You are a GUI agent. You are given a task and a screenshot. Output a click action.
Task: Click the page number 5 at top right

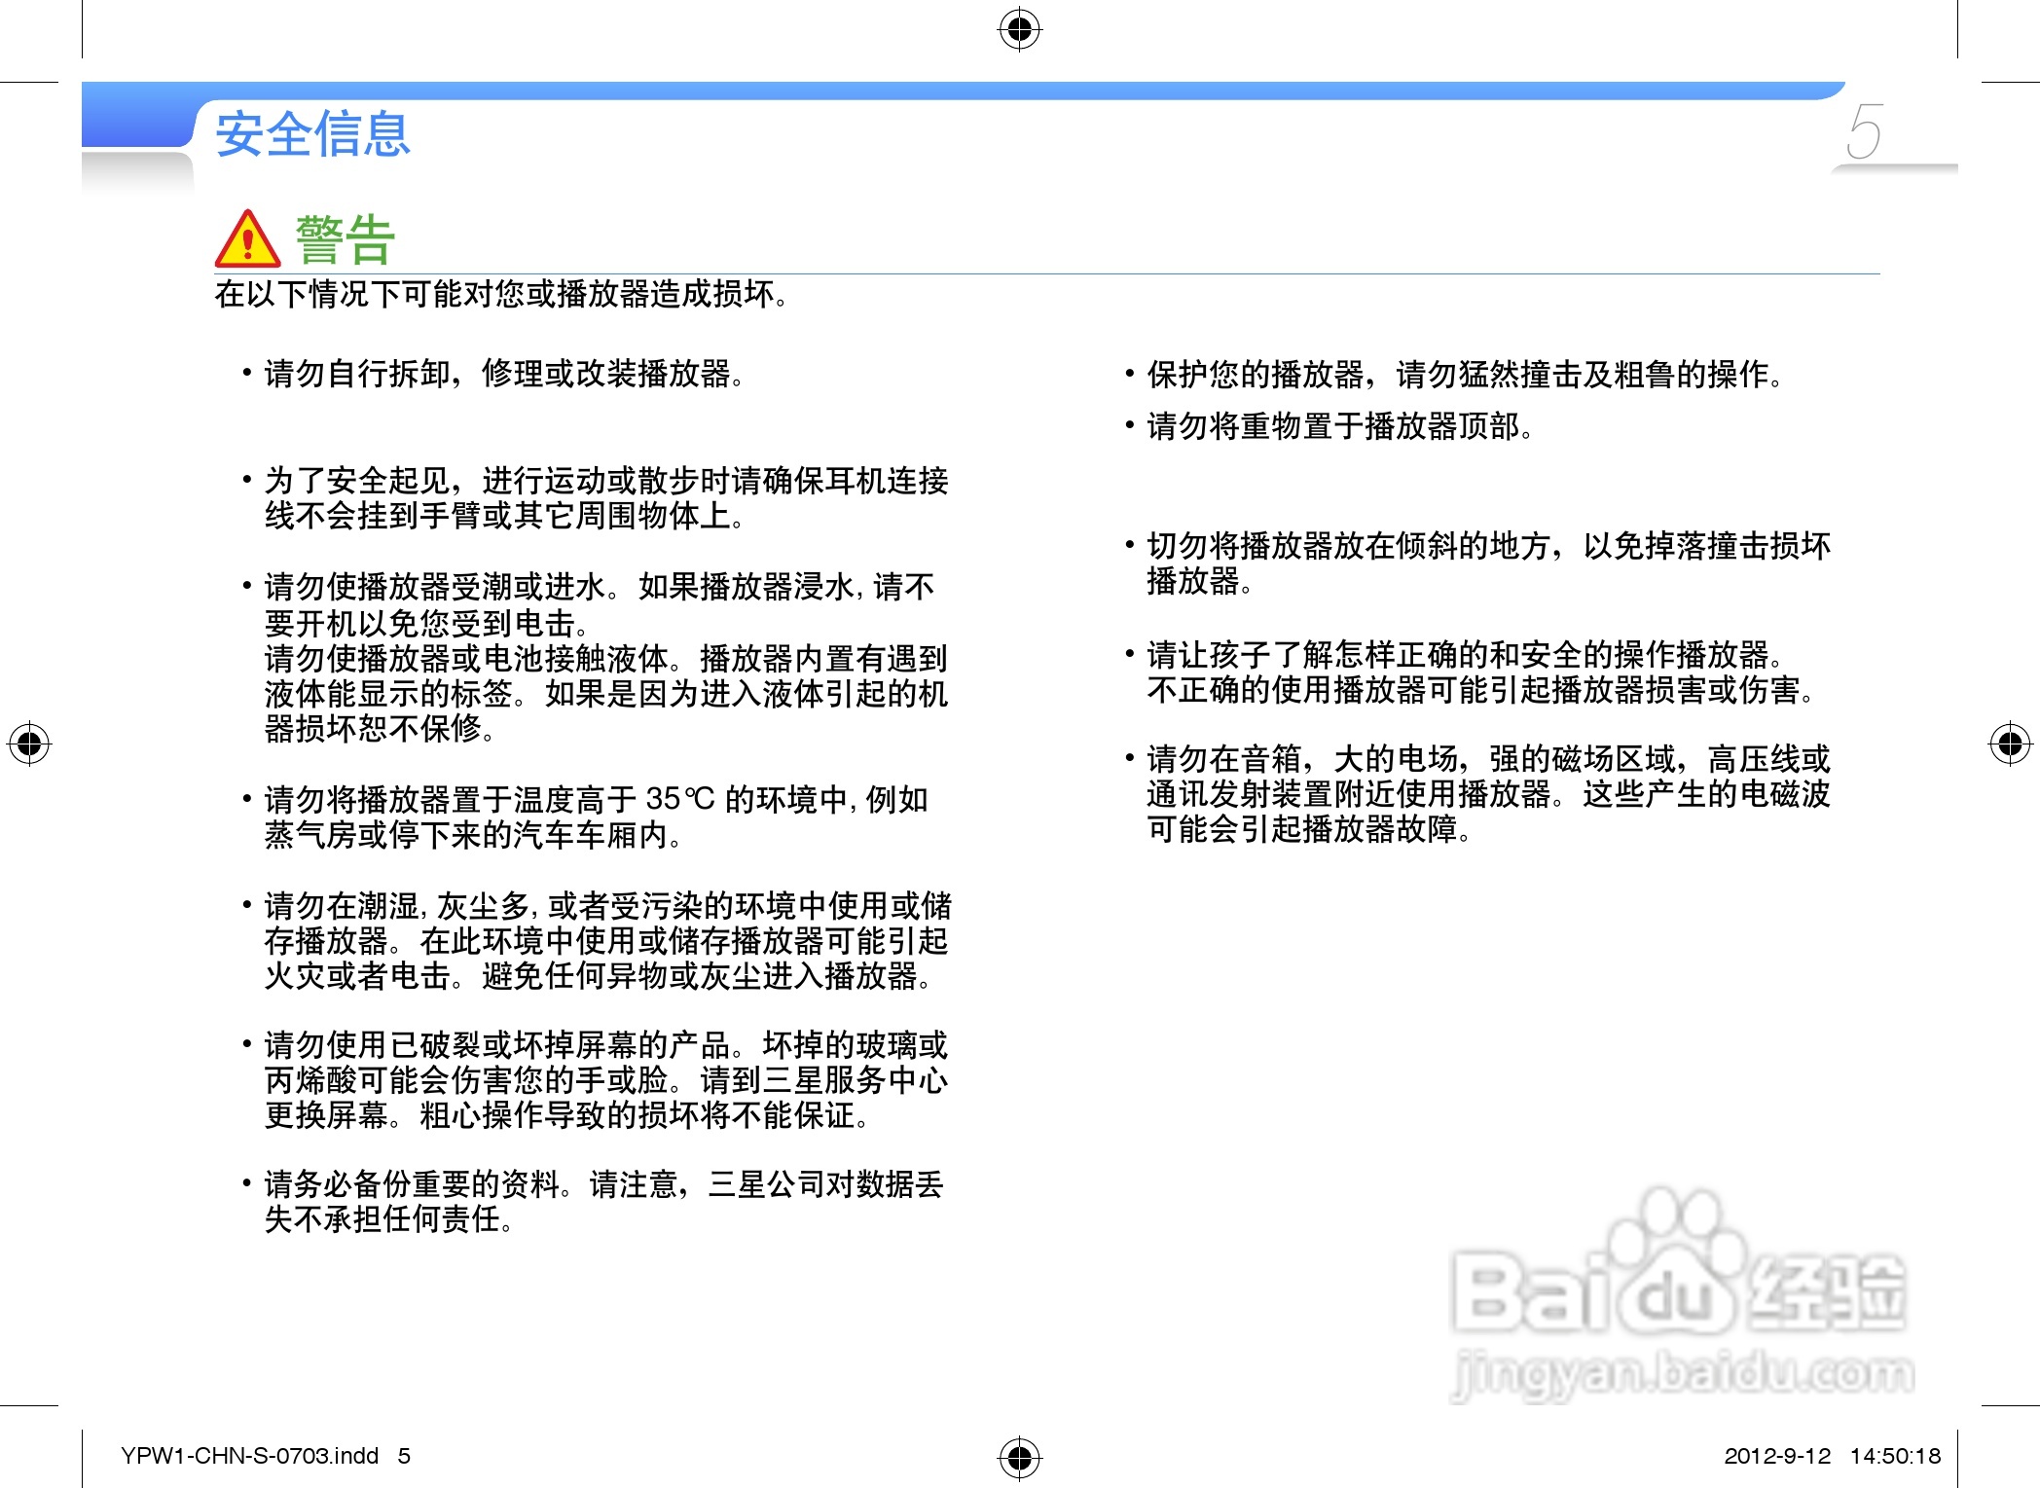click(1864, 132)
